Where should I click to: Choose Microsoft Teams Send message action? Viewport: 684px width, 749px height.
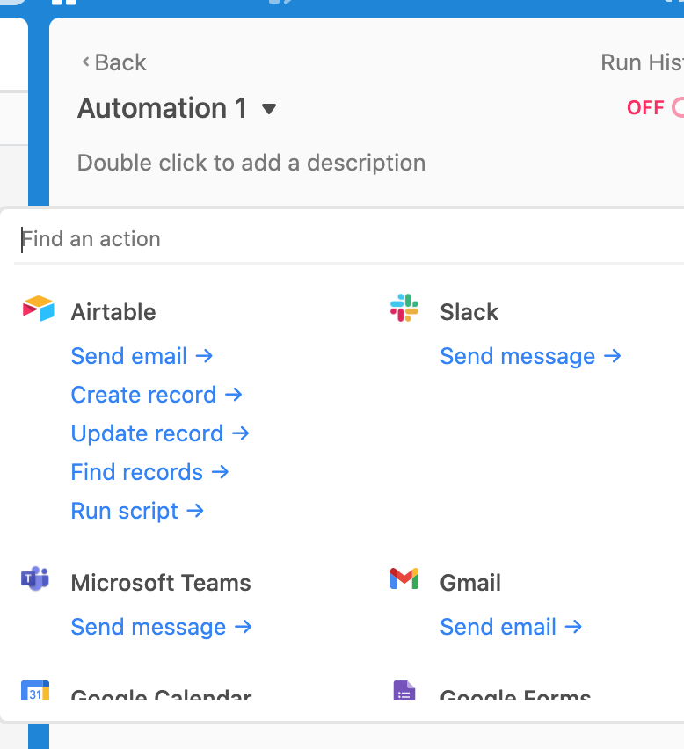(x=162, y=627)
